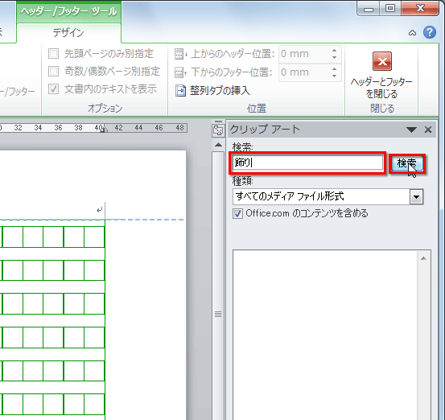The height and width of the screenshot is (420, 445).
Task: Increase 上からのヘッダー位置 spinner value
Action: click(334, 50)
